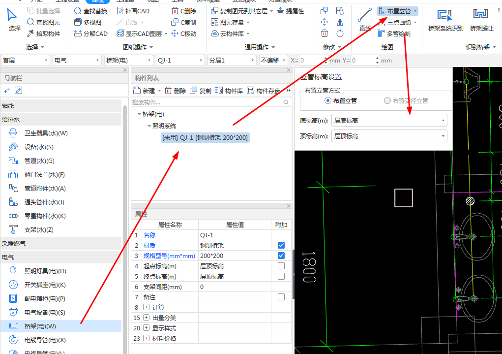Click 分解CAD tool
This screenshot has width=502, height=354.
coord(91,33)
